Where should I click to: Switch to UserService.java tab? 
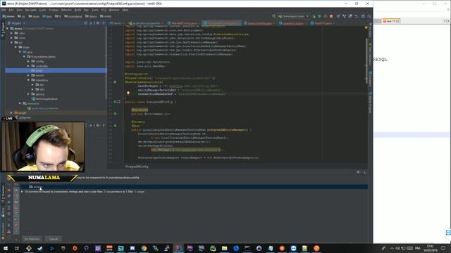[x=293, y=23]
